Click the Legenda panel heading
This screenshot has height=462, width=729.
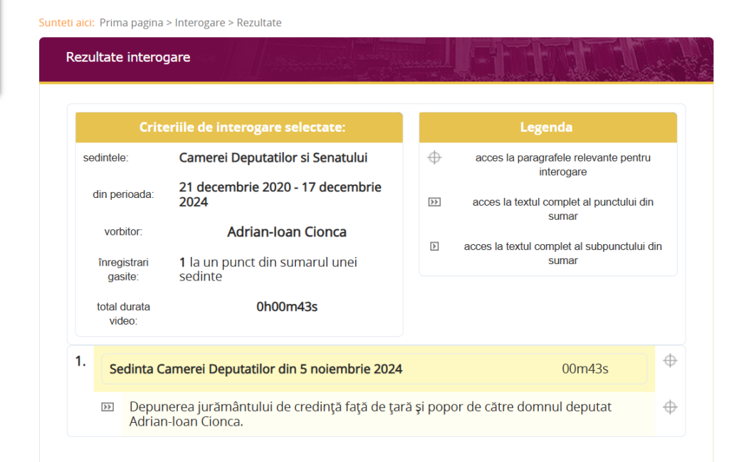pos(547,127)
